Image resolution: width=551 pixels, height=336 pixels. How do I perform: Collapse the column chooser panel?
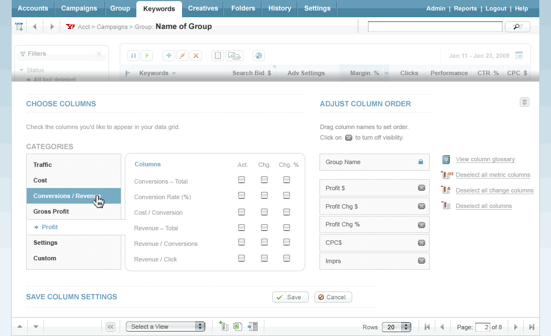(x=524, y=102)
